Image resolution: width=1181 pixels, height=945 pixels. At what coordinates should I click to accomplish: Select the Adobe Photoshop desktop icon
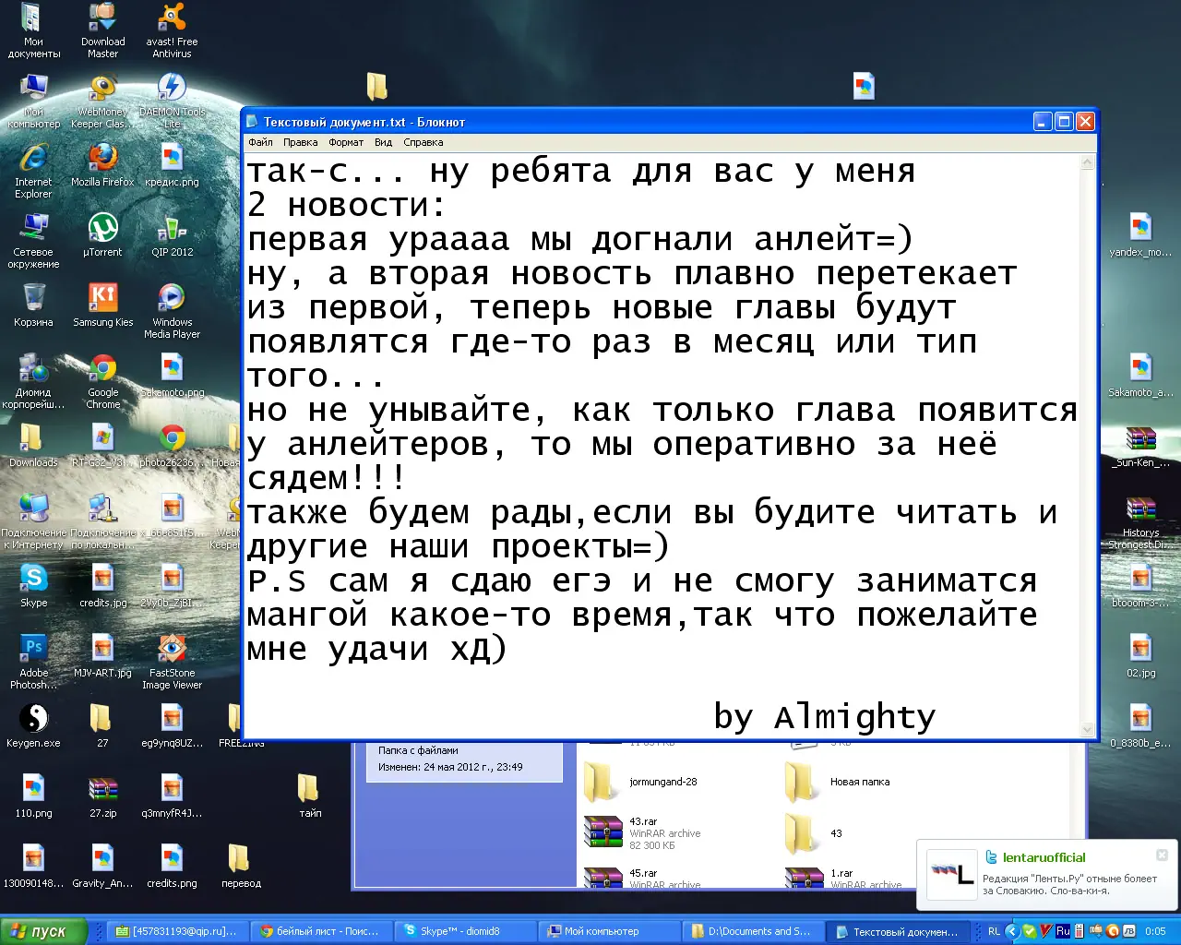point(33,649)
